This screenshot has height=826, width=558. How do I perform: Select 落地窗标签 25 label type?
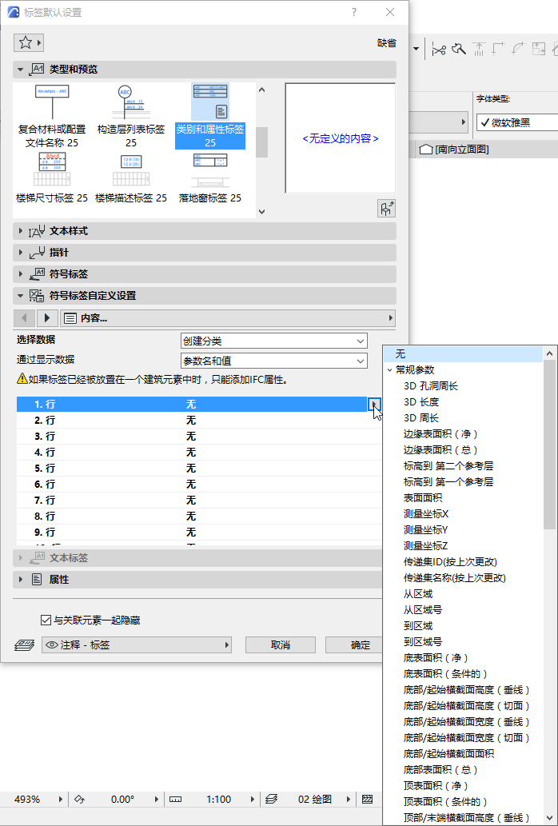210,178
